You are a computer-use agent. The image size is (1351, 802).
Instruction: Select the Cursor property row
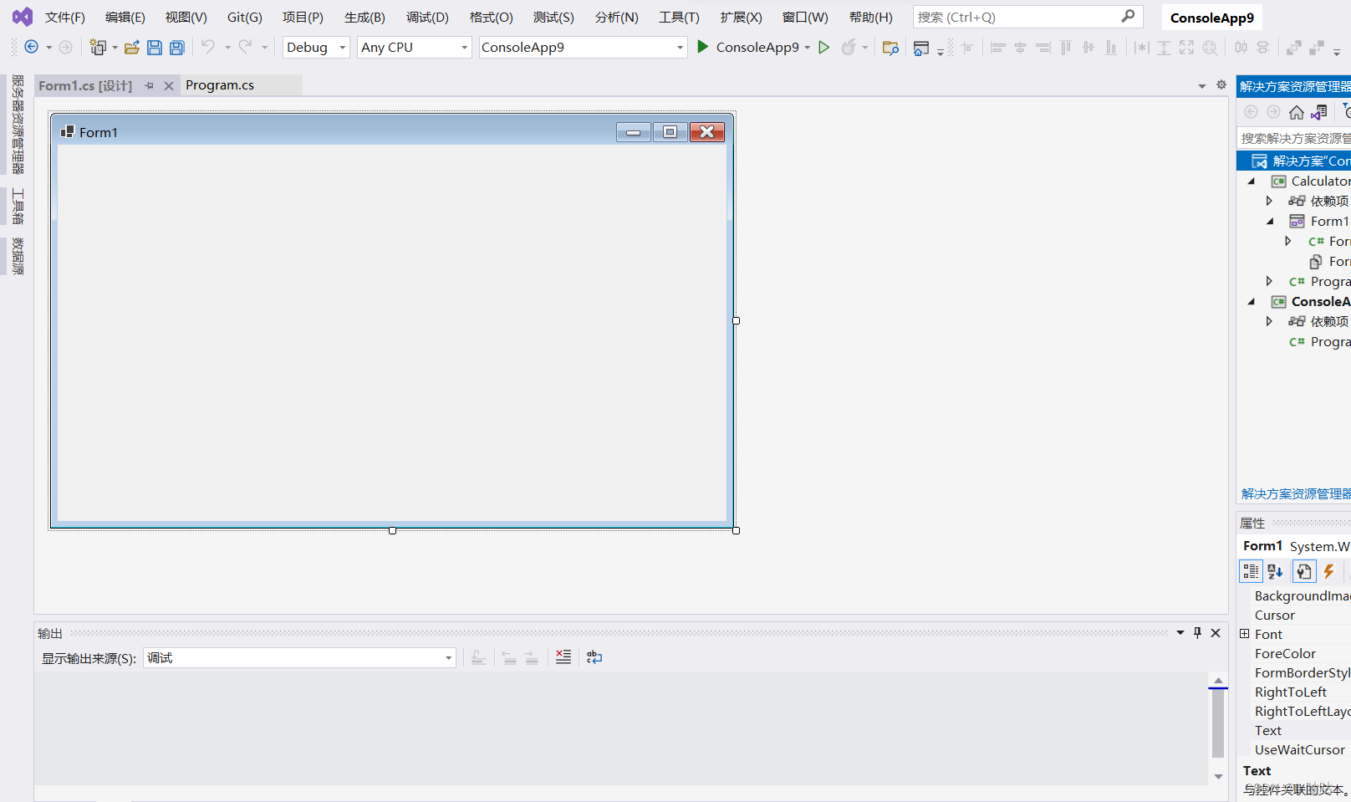tap(1294, 616)
